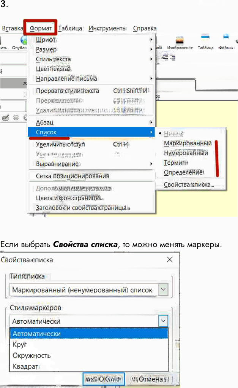Close the Свойства списка dialog
238x388 pixels.
pos(170,259)
